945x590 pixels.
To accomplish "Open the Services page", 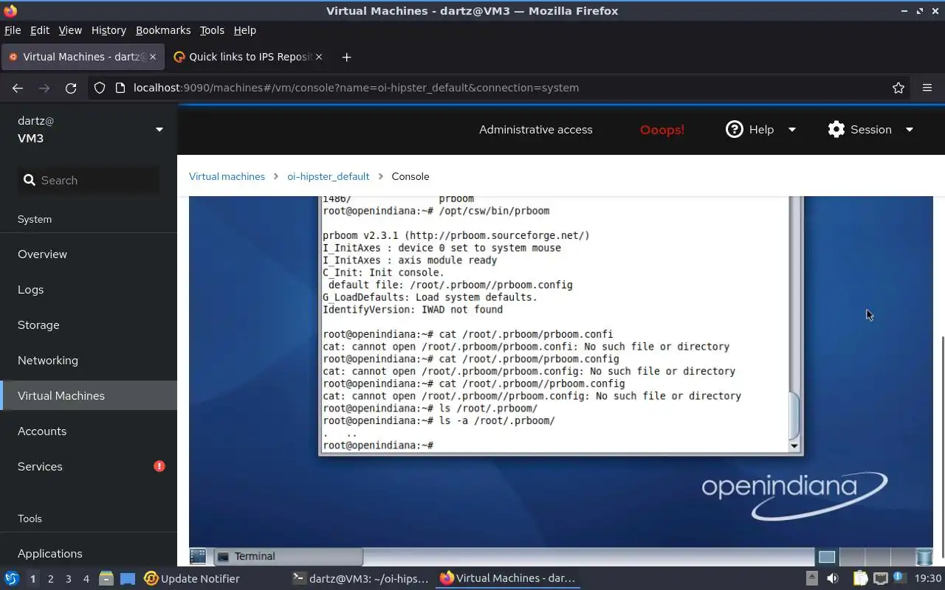I will pos(89,466).
